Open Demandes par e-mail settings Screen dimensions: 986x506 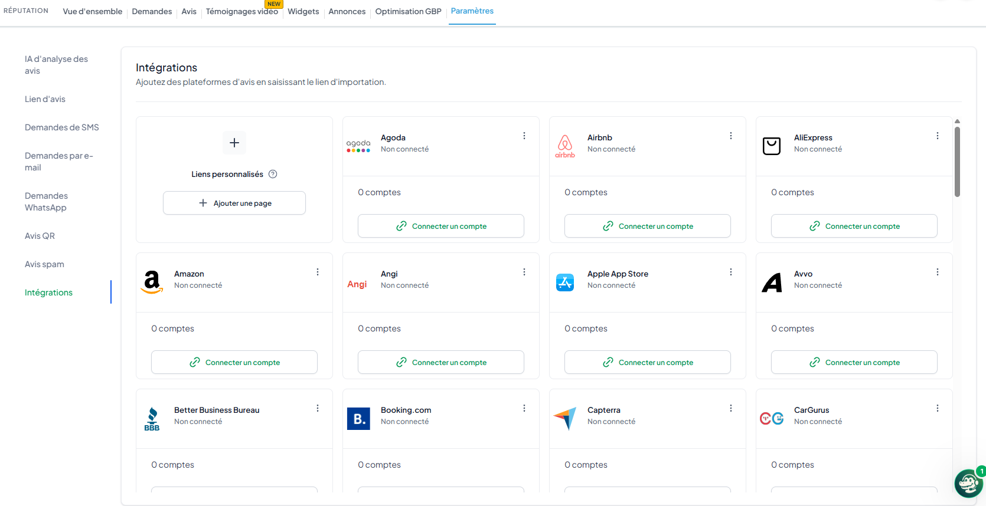tap(59, 162)
